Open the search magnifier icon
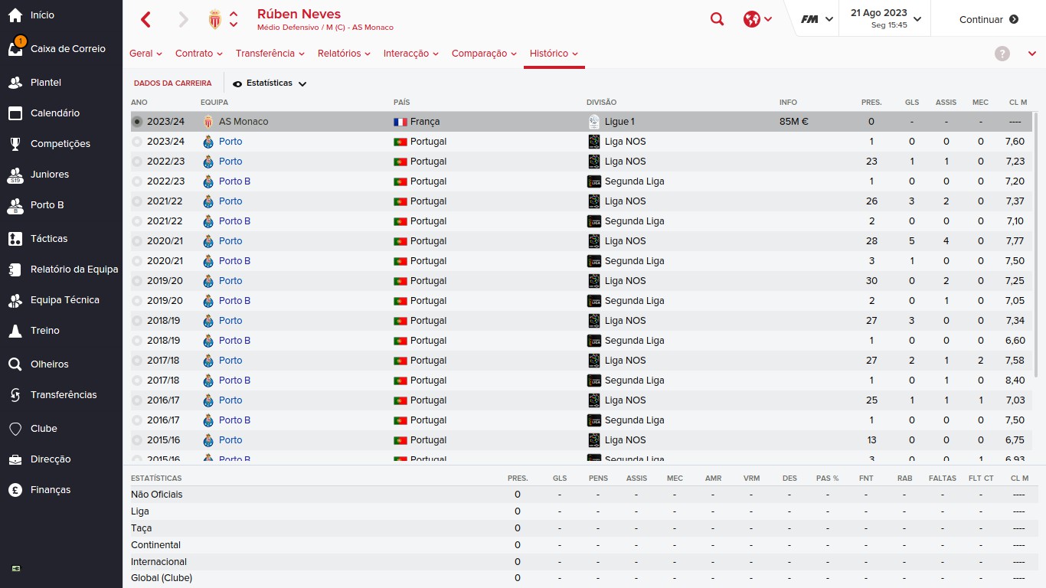The image size is (1046, 588). [x=717, y=20]
